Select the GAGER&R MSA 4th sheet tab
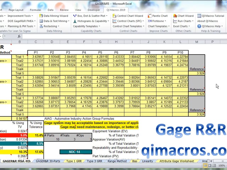The height and width of the screenshot is (170, 227). click(17, 161)
